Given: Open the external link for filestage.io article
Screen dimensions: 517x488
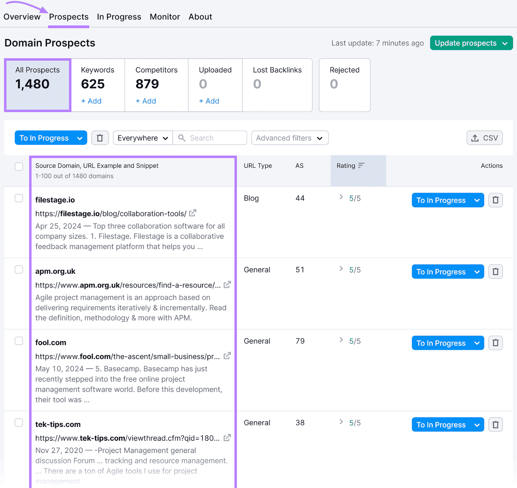Looking at the screenshot, I should pos(193,213).
